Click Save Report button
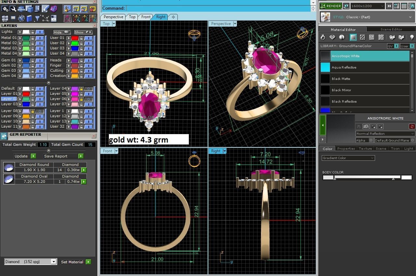The width and height of the screenshot is (416, 276). click(x=63, y=156)
